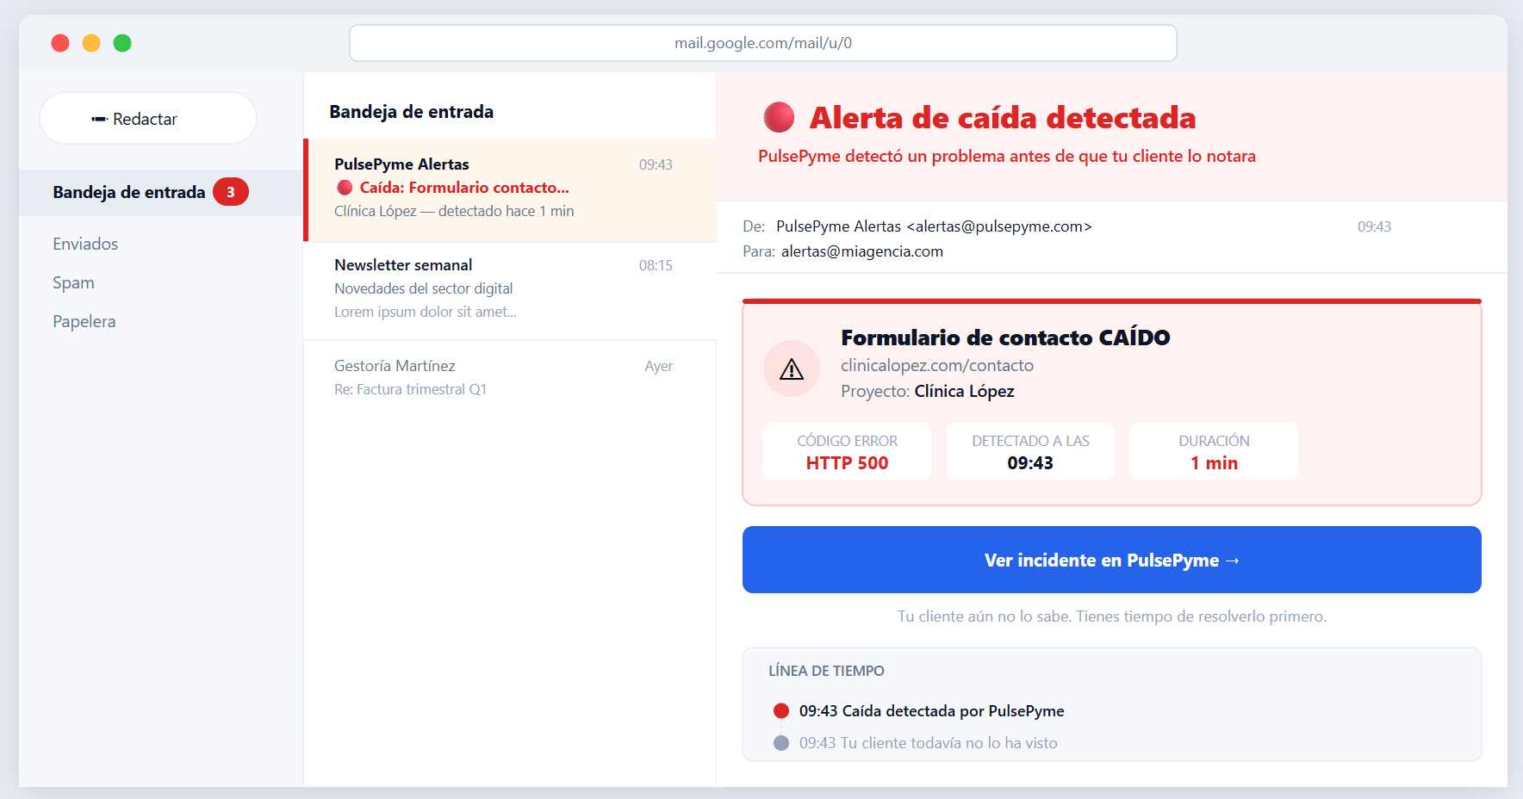This screenshot has height=799, width=1523.
Task: Click the green macOS window button
Action: click(122, 43)
